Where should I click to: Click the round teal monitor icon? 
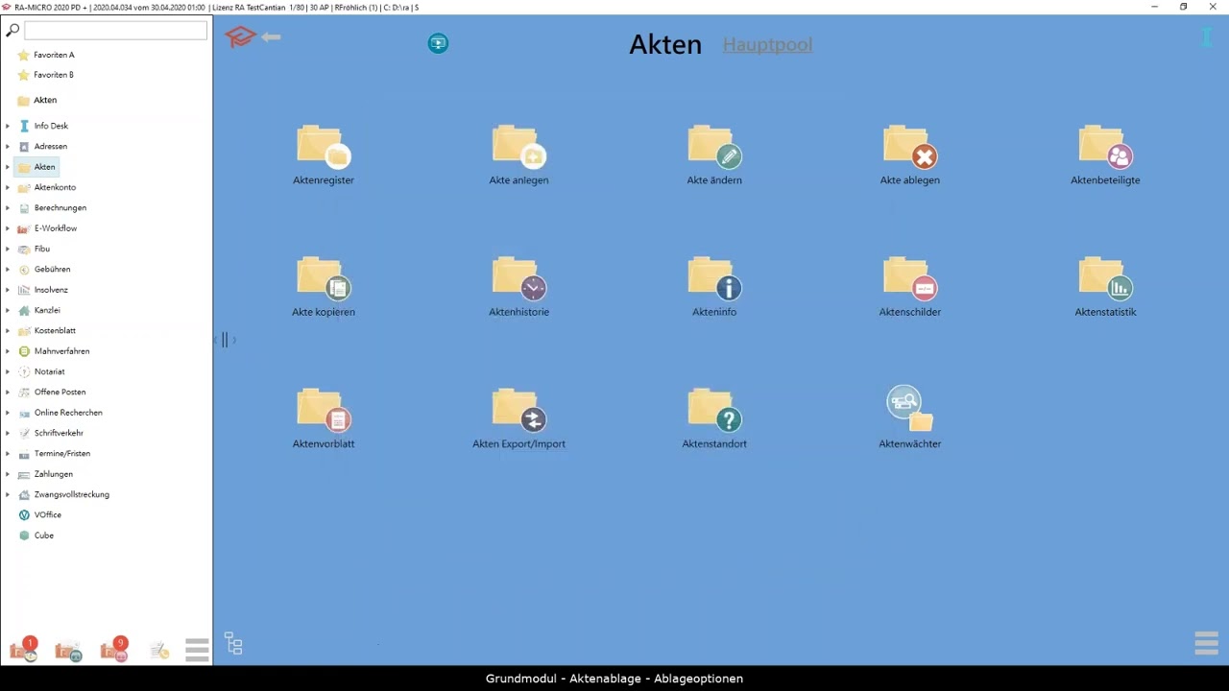tap(438, 43)
